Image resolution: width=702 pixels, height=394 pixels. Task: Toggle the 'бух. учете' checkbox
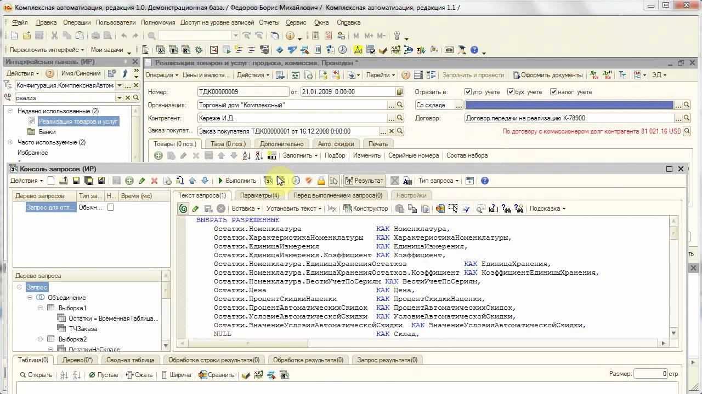(511, 92)
